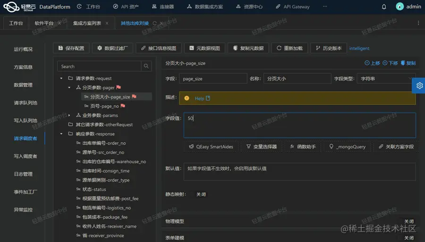Click the QCloud logo
Viewport: 425px width, 242px height.
click(x=19, y=7)
